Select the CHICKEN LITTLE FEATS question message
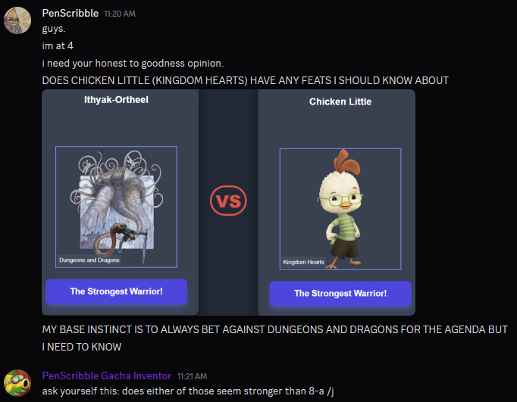 [246, 80]
